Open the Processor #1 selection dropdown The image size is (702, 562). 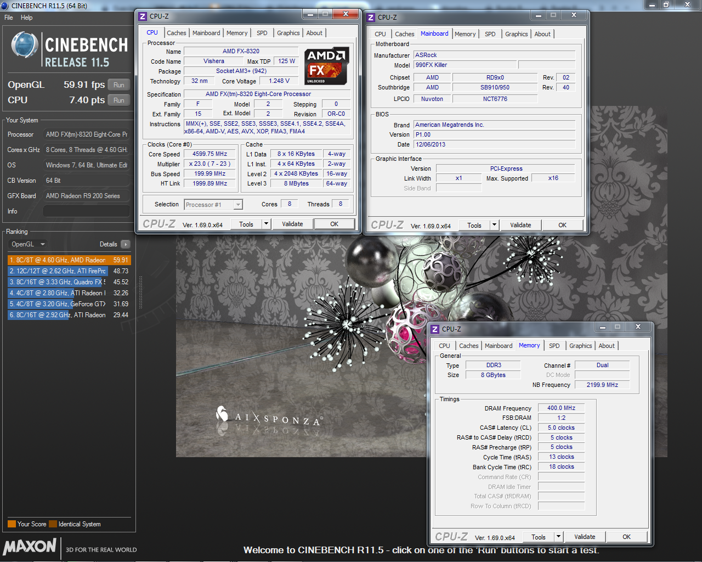tap(213, 205)
